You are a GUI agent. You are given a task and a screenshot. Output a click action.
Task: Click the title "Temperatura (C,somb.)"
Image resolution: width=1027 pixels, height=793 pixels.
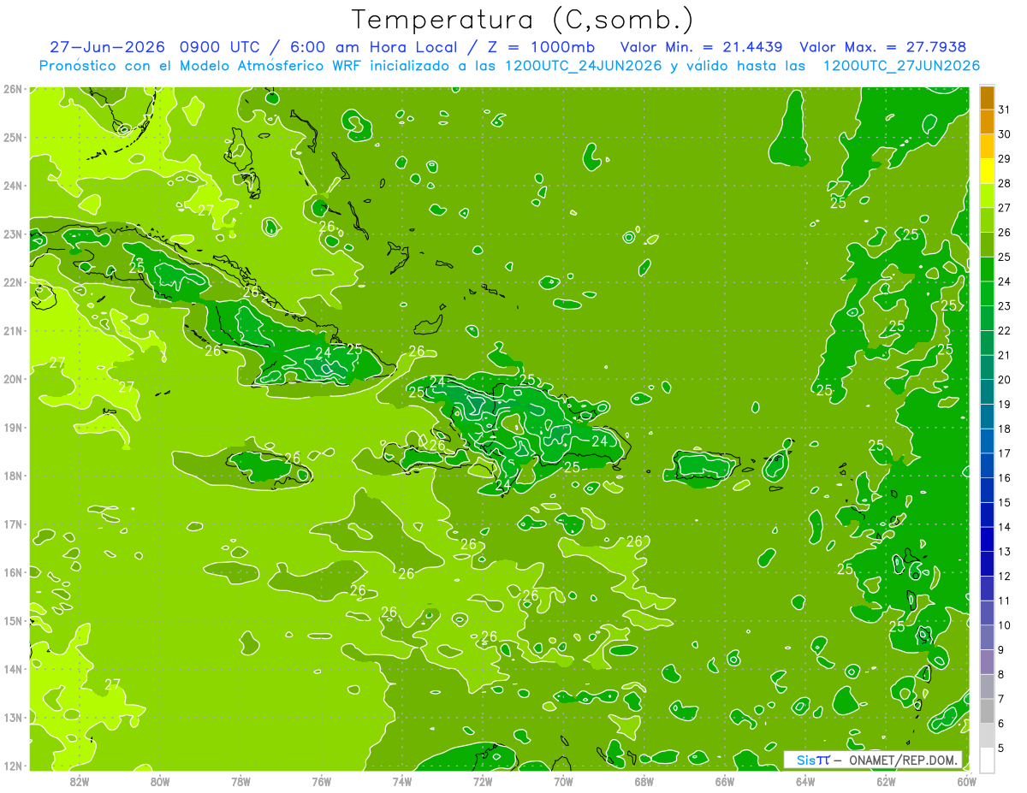coord(522,20)
